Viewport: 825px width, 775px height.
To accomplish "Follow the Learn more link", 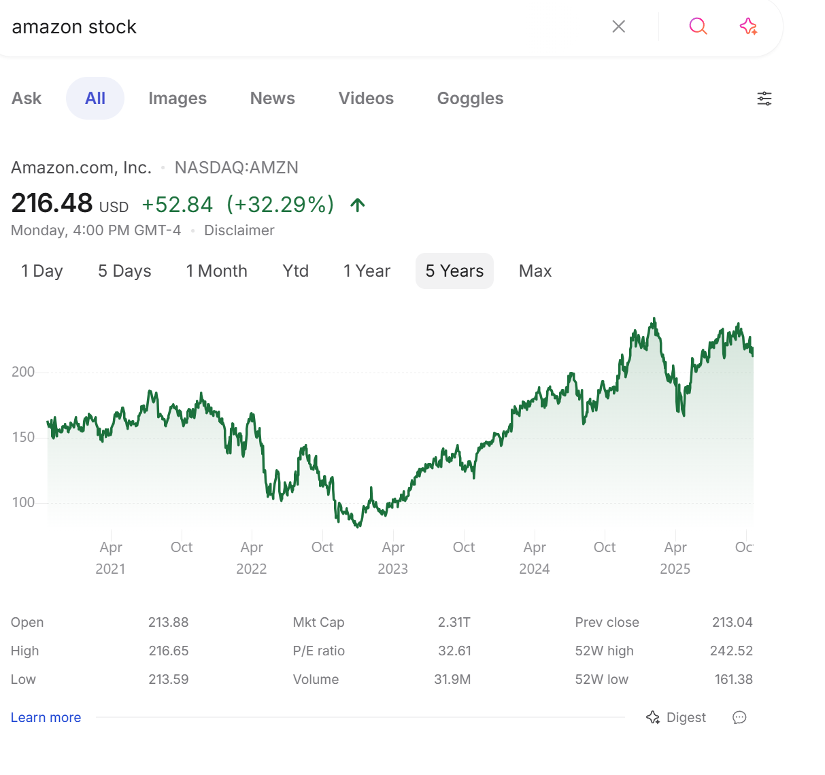I will coord(46,717).
